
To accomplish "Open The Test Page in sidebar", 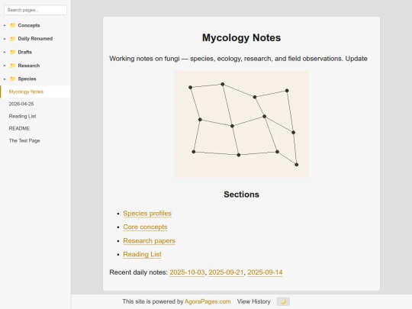I will tap(24, 140).
